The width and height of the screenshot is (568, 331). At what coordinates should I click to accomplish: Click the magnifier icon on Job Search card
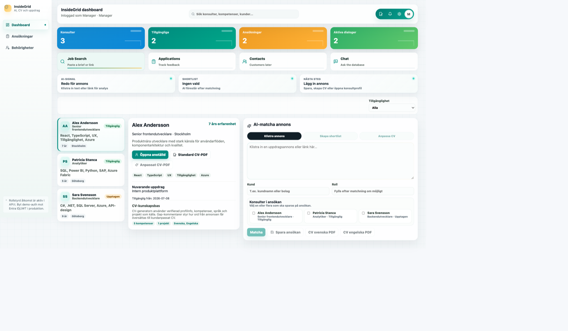62,61
